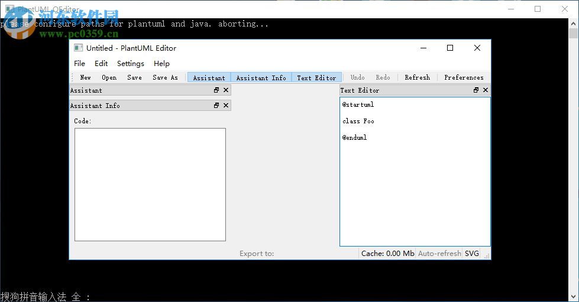Click the toolbar drag handle before New
This screenshot has width=579, height=302.
72,77
